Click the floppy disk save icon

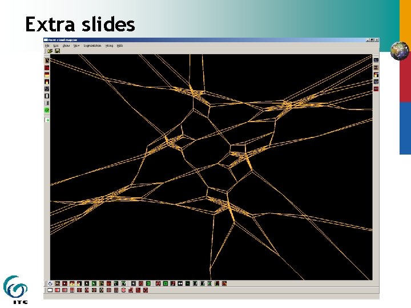(x=57, y=51)
